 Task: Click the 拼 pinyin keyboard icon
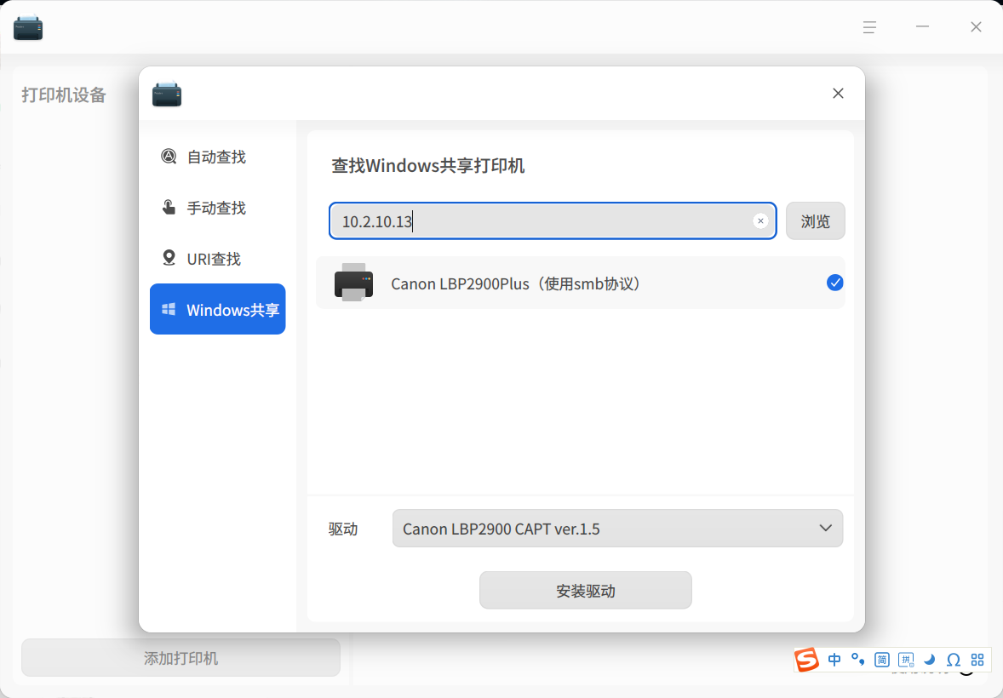(906, 660)
